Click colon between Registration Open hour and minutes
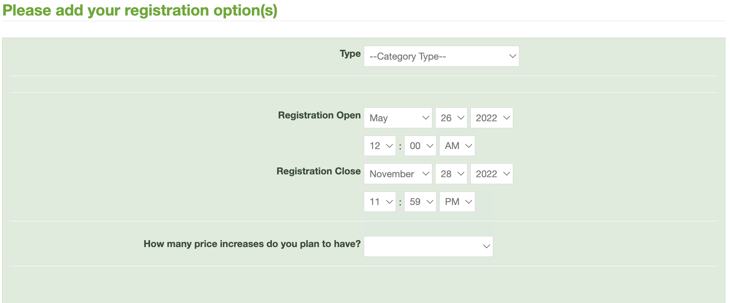The width and height of the screenshot is (730, 303). (x=400, y=147)
